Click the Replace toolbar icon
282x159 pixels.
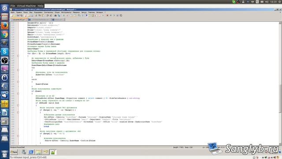[59, 15]
